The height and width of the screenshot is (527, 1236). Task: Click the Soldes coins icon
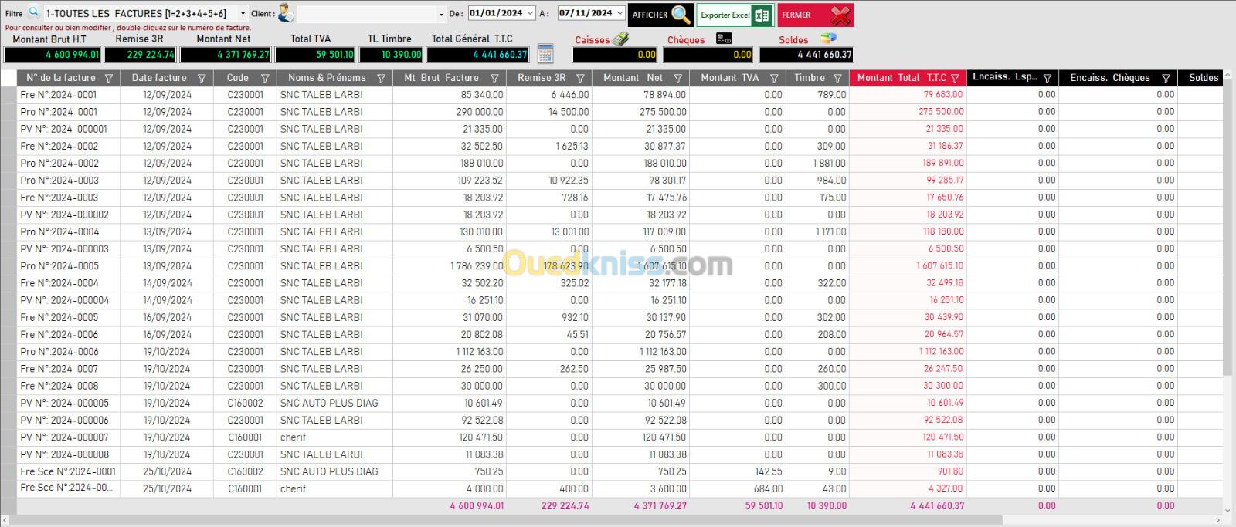[828, 39]
